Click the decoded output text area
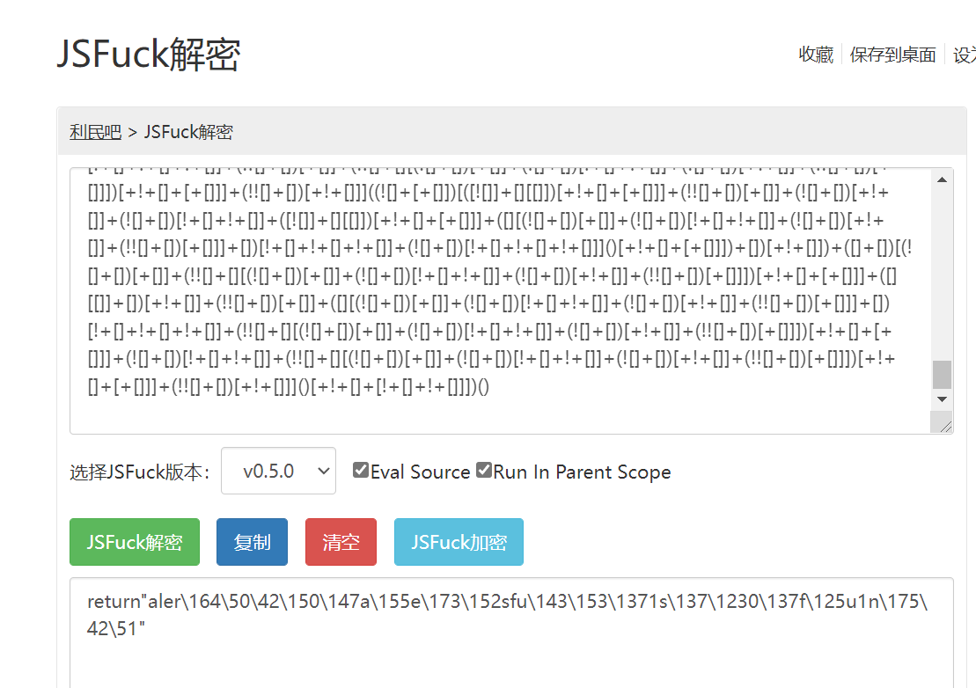Screen dimensions: 976x688 pyautogui.click(x=511, y=633)
